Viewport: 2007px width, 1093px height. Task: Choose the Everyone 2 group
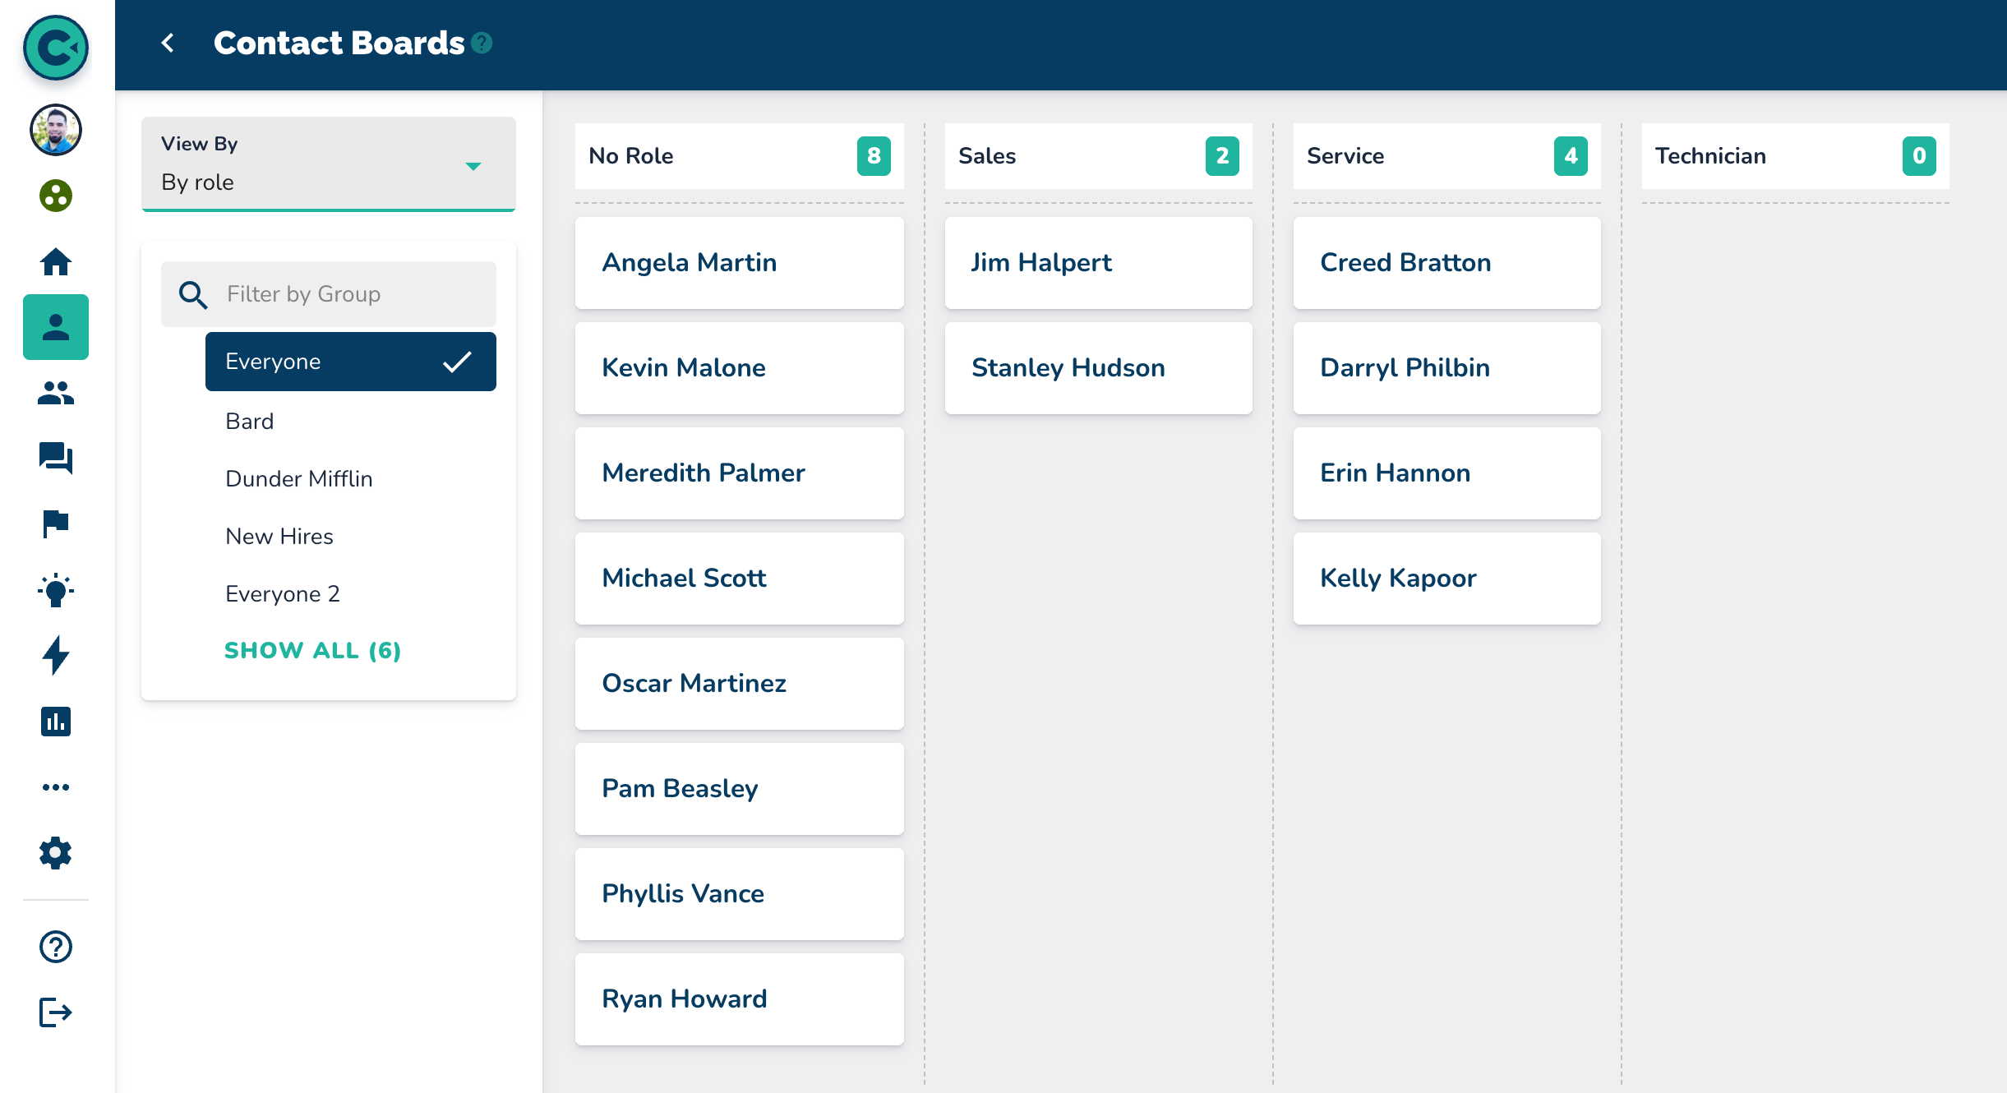[283, 593]
